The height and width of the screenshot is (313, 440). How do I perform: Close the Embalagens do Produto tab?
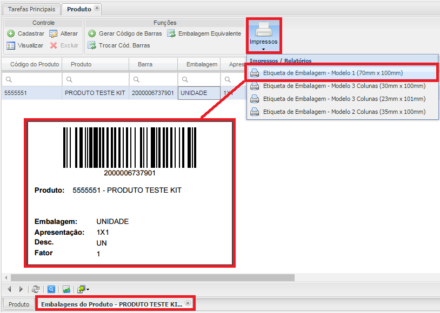pyautogui.click(x=188, y=303)
